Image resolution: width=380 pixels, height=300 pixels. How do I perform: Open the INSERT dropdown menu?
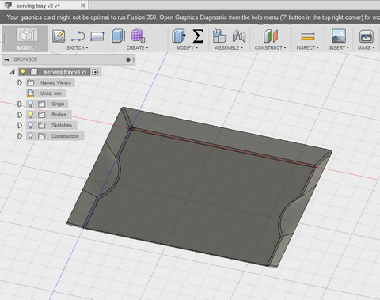339,47
